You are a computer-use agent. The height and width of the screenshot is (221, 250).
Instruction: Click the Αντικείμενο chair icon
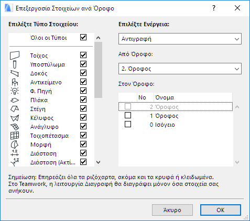(x=15, y=82)
